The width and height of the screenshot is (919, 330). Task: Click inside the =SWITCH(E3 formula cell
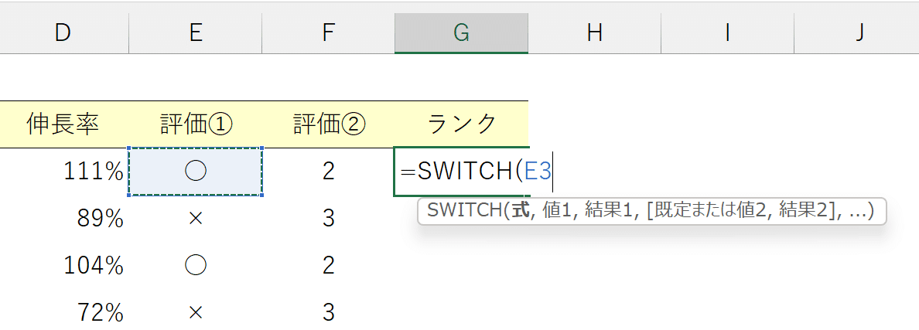pyautogui.click(x=461, y=172)
